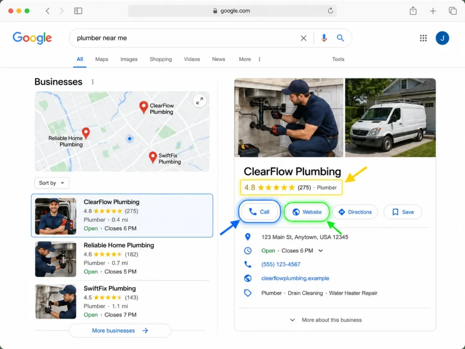Image resolution: width=465 pixels, height=349 pixels.
Task: Open a new tab with plus icon
Action: 433,11
